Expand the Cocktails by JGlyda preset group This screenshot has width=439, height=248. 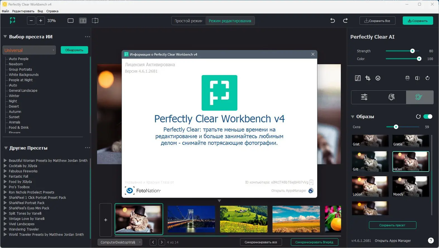point(5,166)
